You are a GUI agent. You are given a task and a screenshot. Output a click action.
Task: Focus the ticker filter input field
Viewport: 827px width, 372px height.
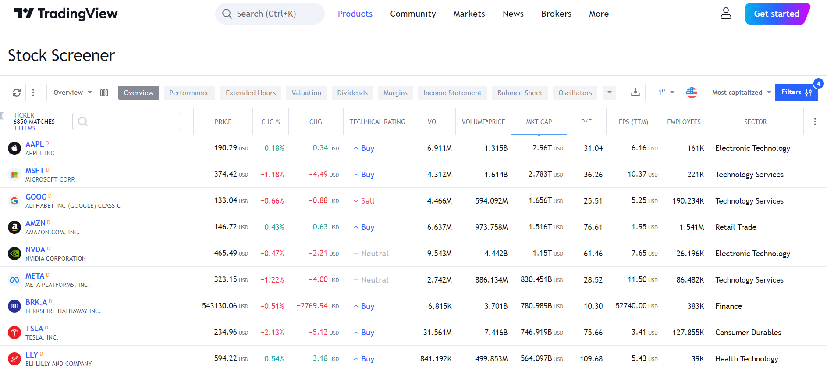[x=127, y=122]
